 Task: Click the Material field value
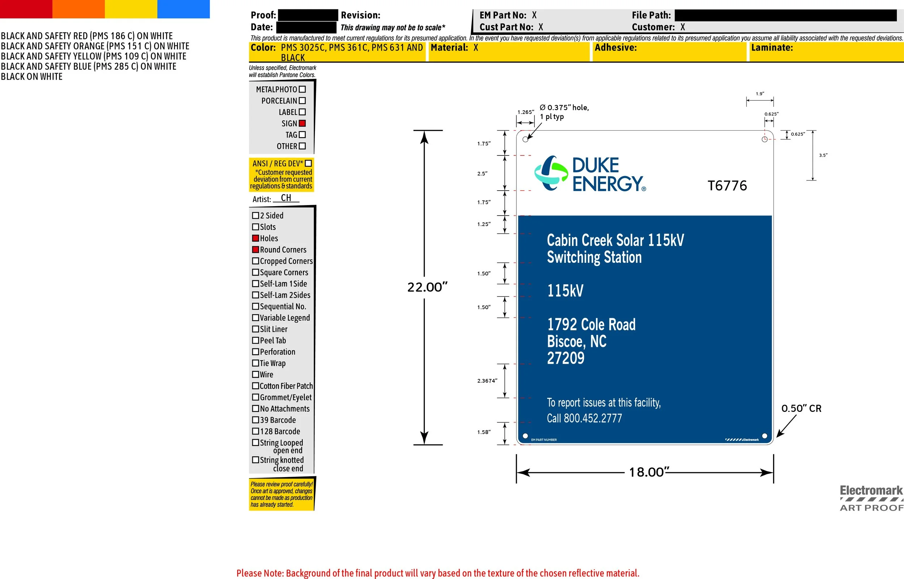pyautogui.click(x=476, y=48)
